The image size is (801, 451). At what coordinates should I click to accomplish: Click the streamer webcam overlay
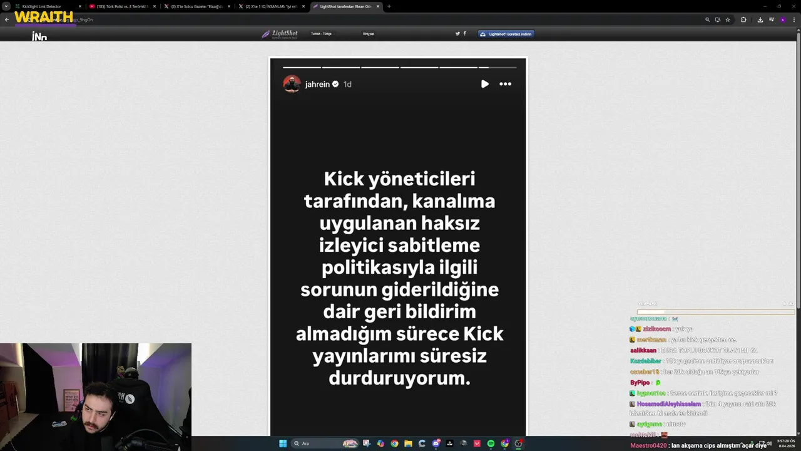[96, 397]
